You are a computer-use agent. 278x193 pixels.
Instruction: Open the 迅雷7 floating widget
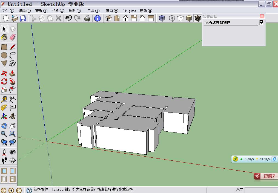pos(266,176)
